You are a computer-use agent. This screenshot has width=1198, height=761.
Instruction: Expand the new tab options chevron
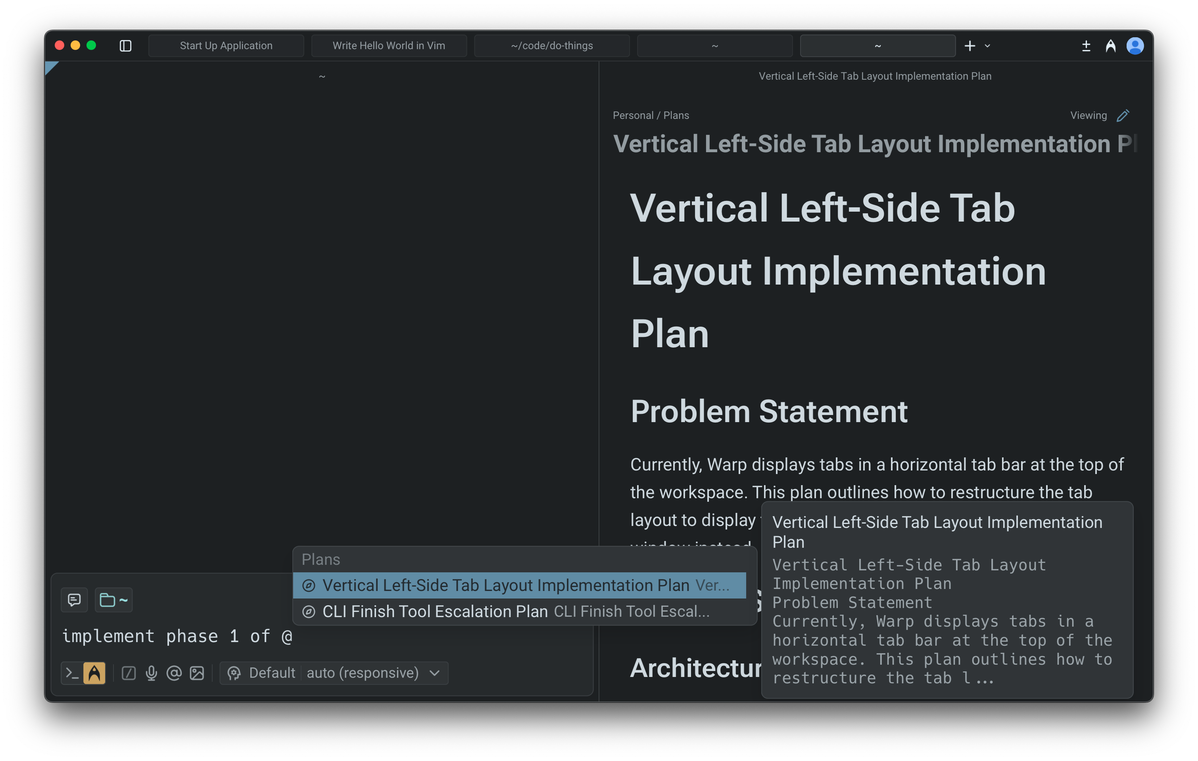tap(987, 46)
